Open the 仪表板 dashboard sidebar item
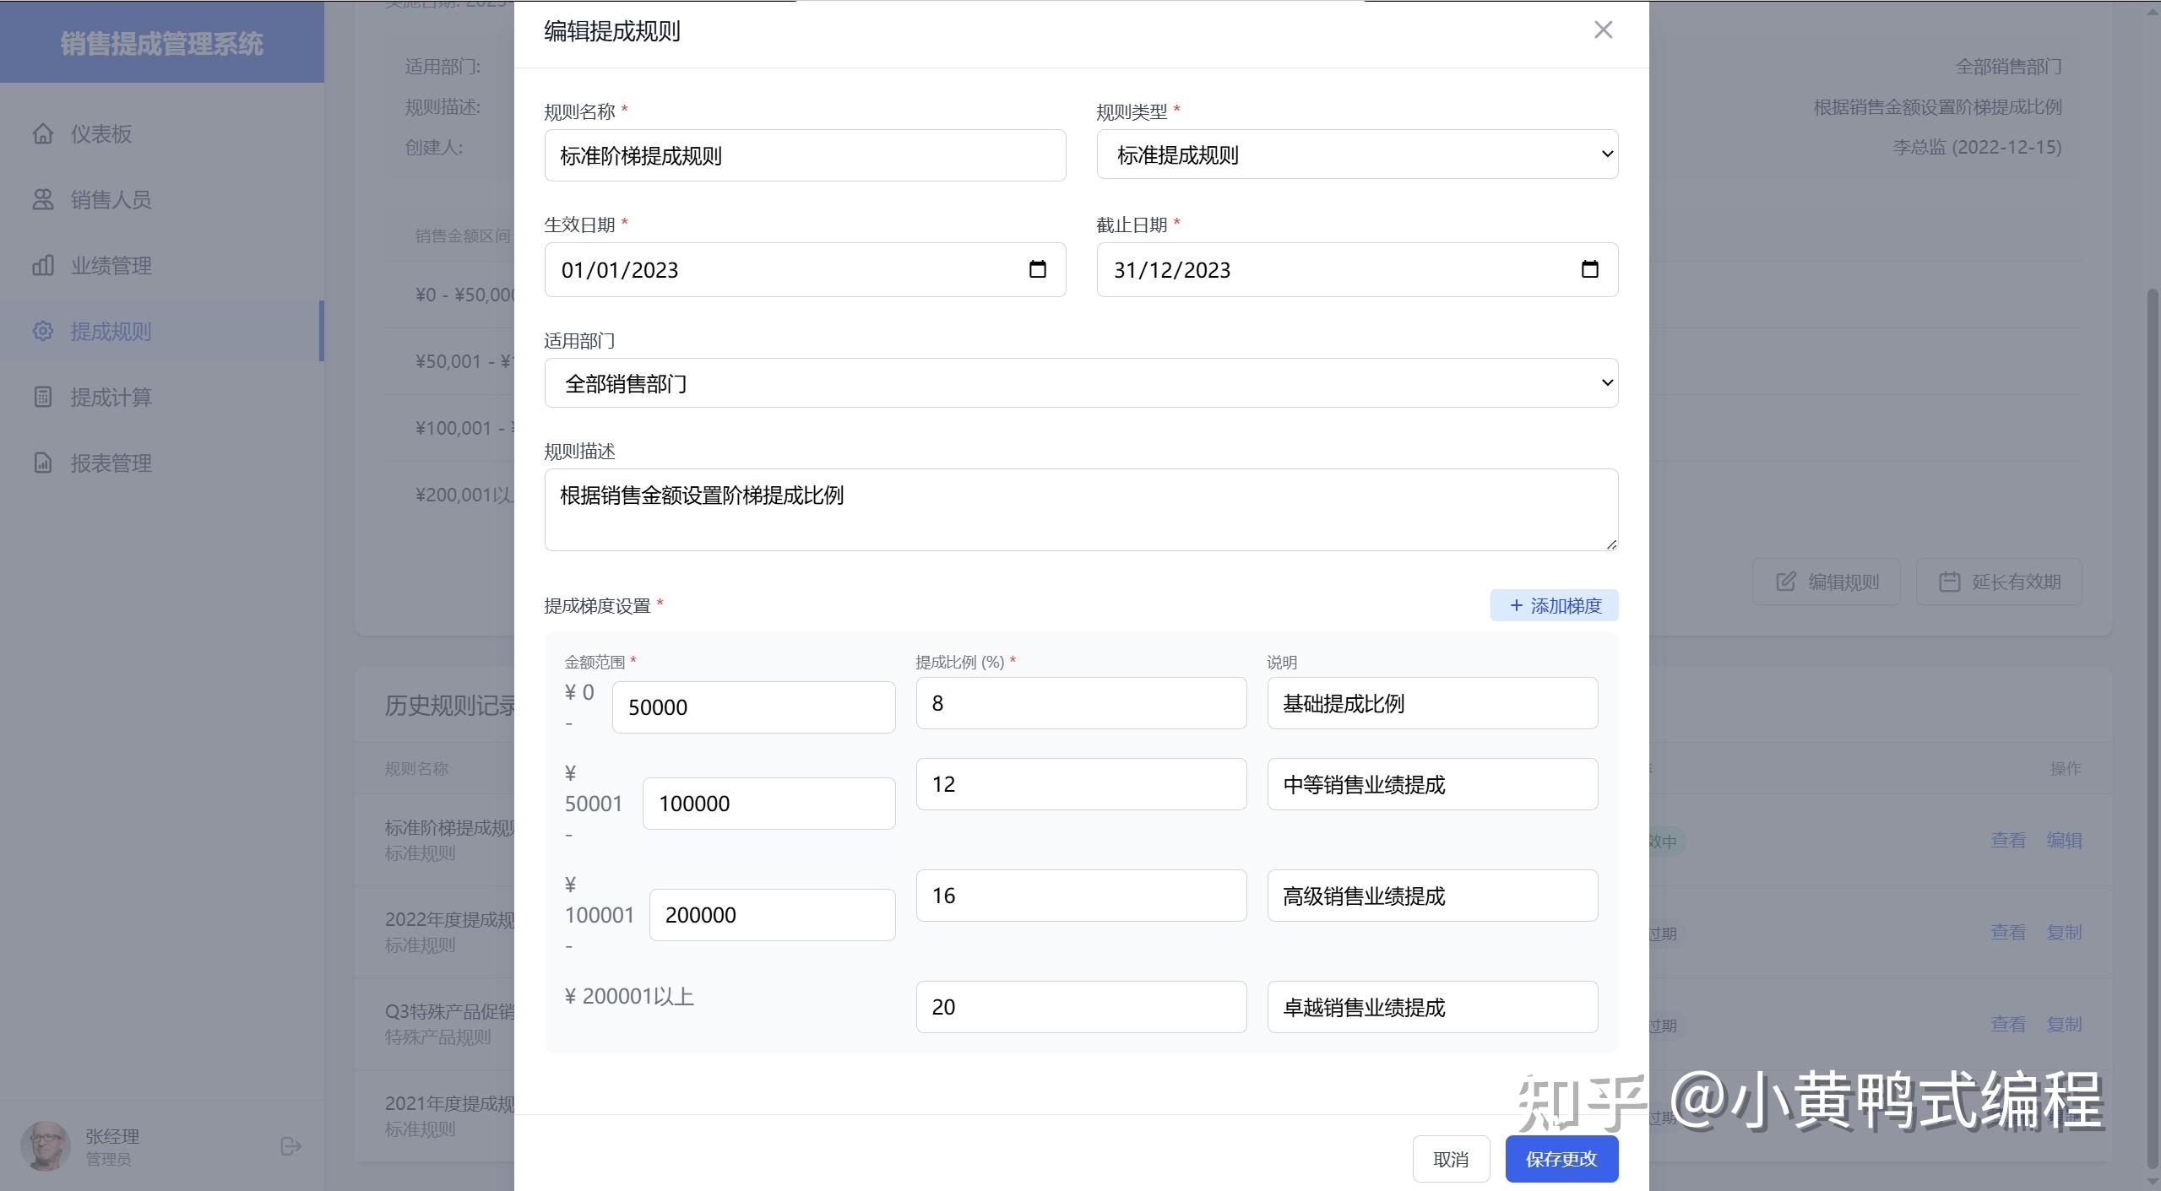 100,134
